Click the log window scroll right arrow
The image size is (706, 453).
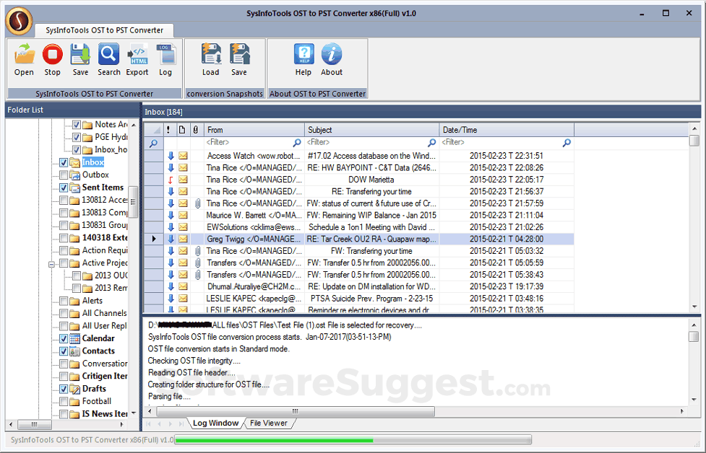(682, 411)
